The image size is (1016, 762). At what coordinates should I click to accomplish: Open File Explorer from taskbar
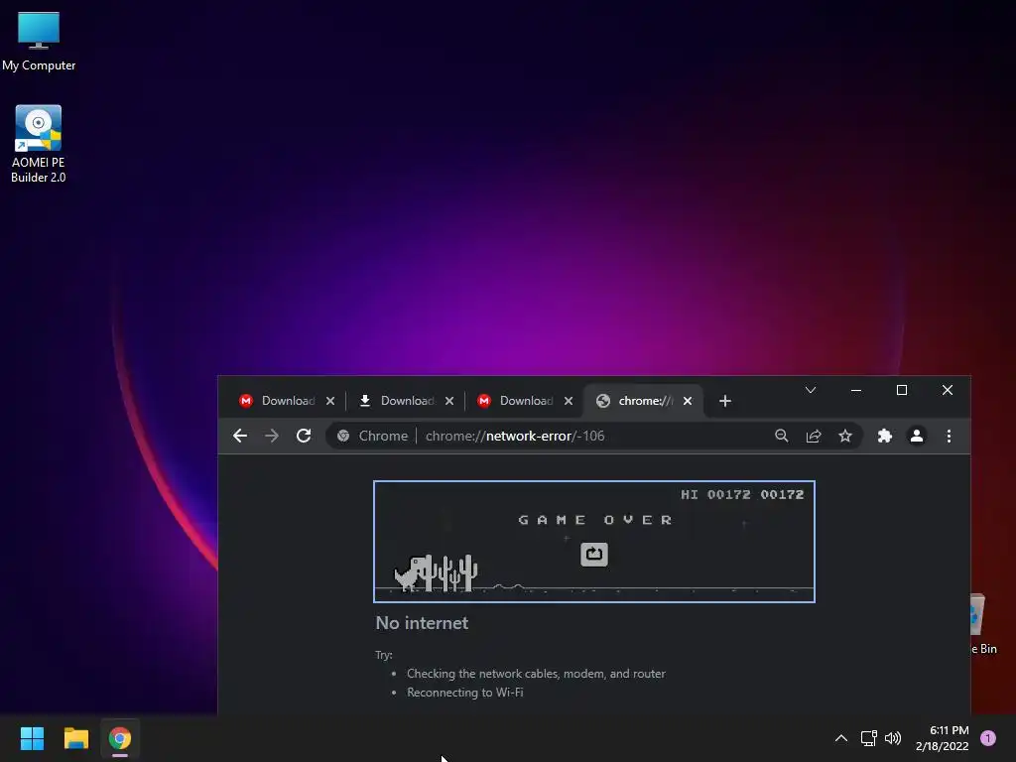click(75, 738)
